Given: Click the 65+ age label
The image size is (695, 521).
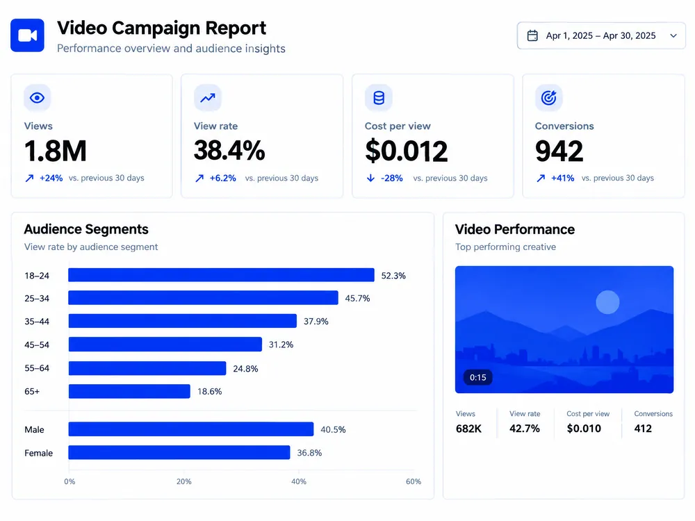Looking at the screenshot, I should tap(32, 391).
